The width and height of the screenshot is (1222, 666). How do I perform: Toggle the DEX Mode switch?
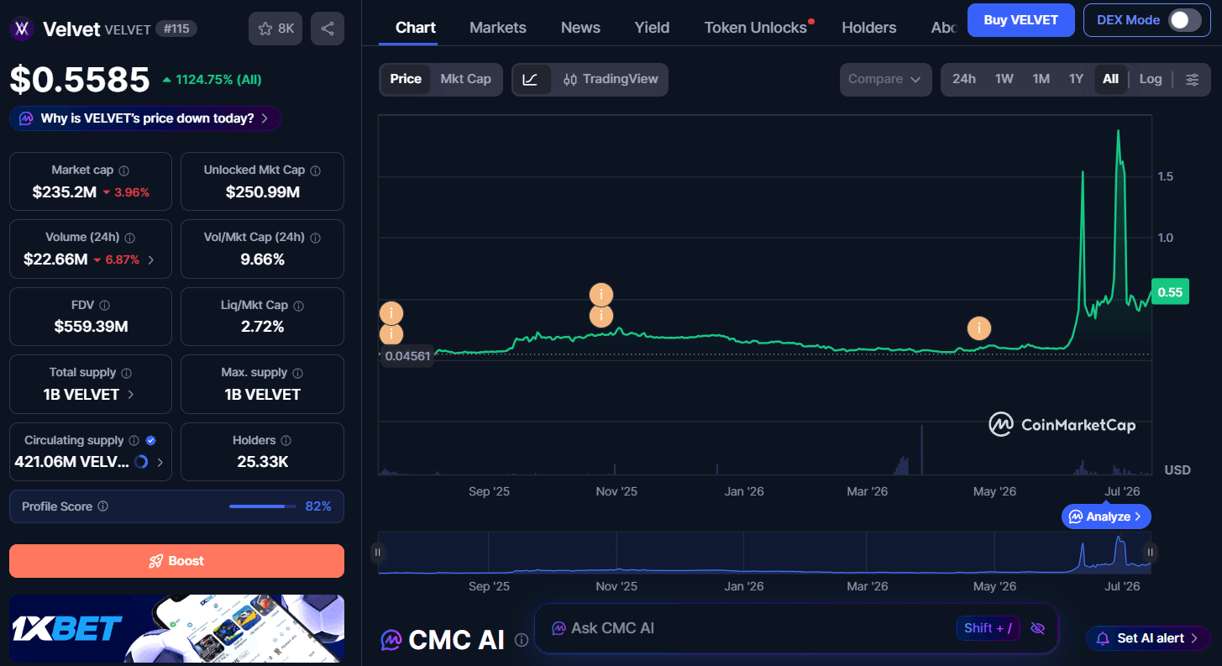click(1185, 20)
